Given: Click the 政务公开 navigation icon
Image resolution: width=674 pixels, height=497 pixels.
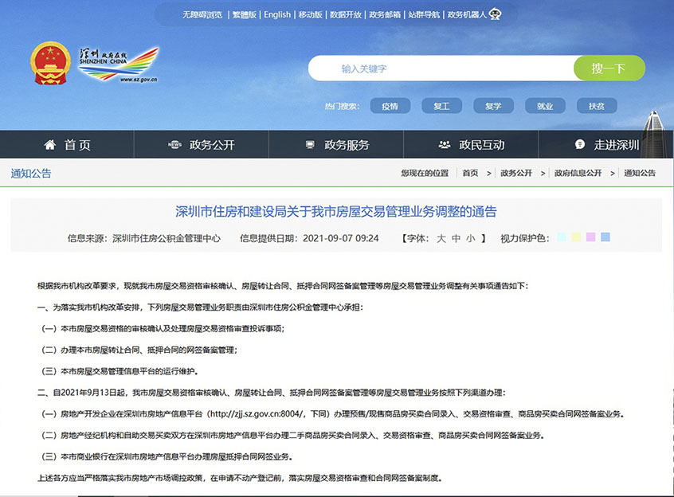Looking at the screenshot, I should point(174,144).
